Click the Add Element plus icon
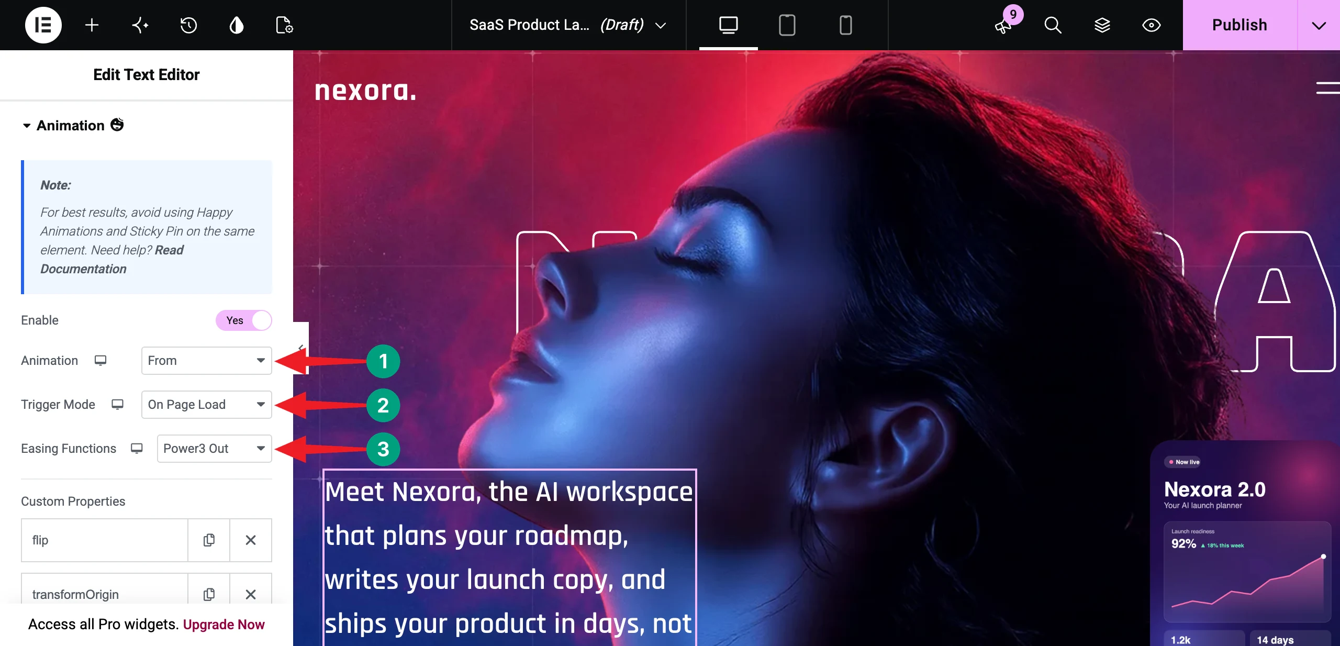Viewport: 1340px width, 646px height. point(92,25)
